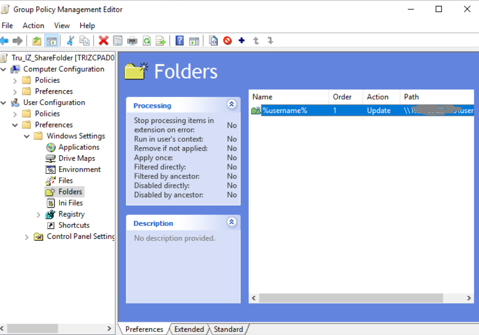Click the Drive Maps icon in tree
This screenshot has height=335, width=479.
pos(51,158)
